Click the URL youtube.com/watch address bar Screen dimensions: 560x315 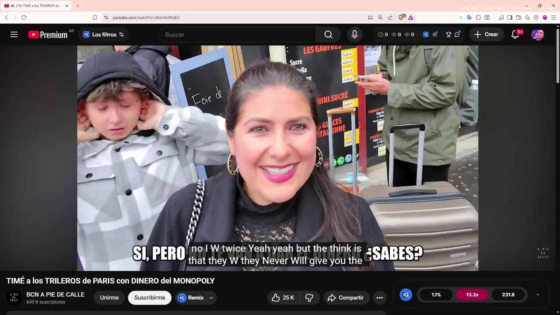click(x=146, y=17)
